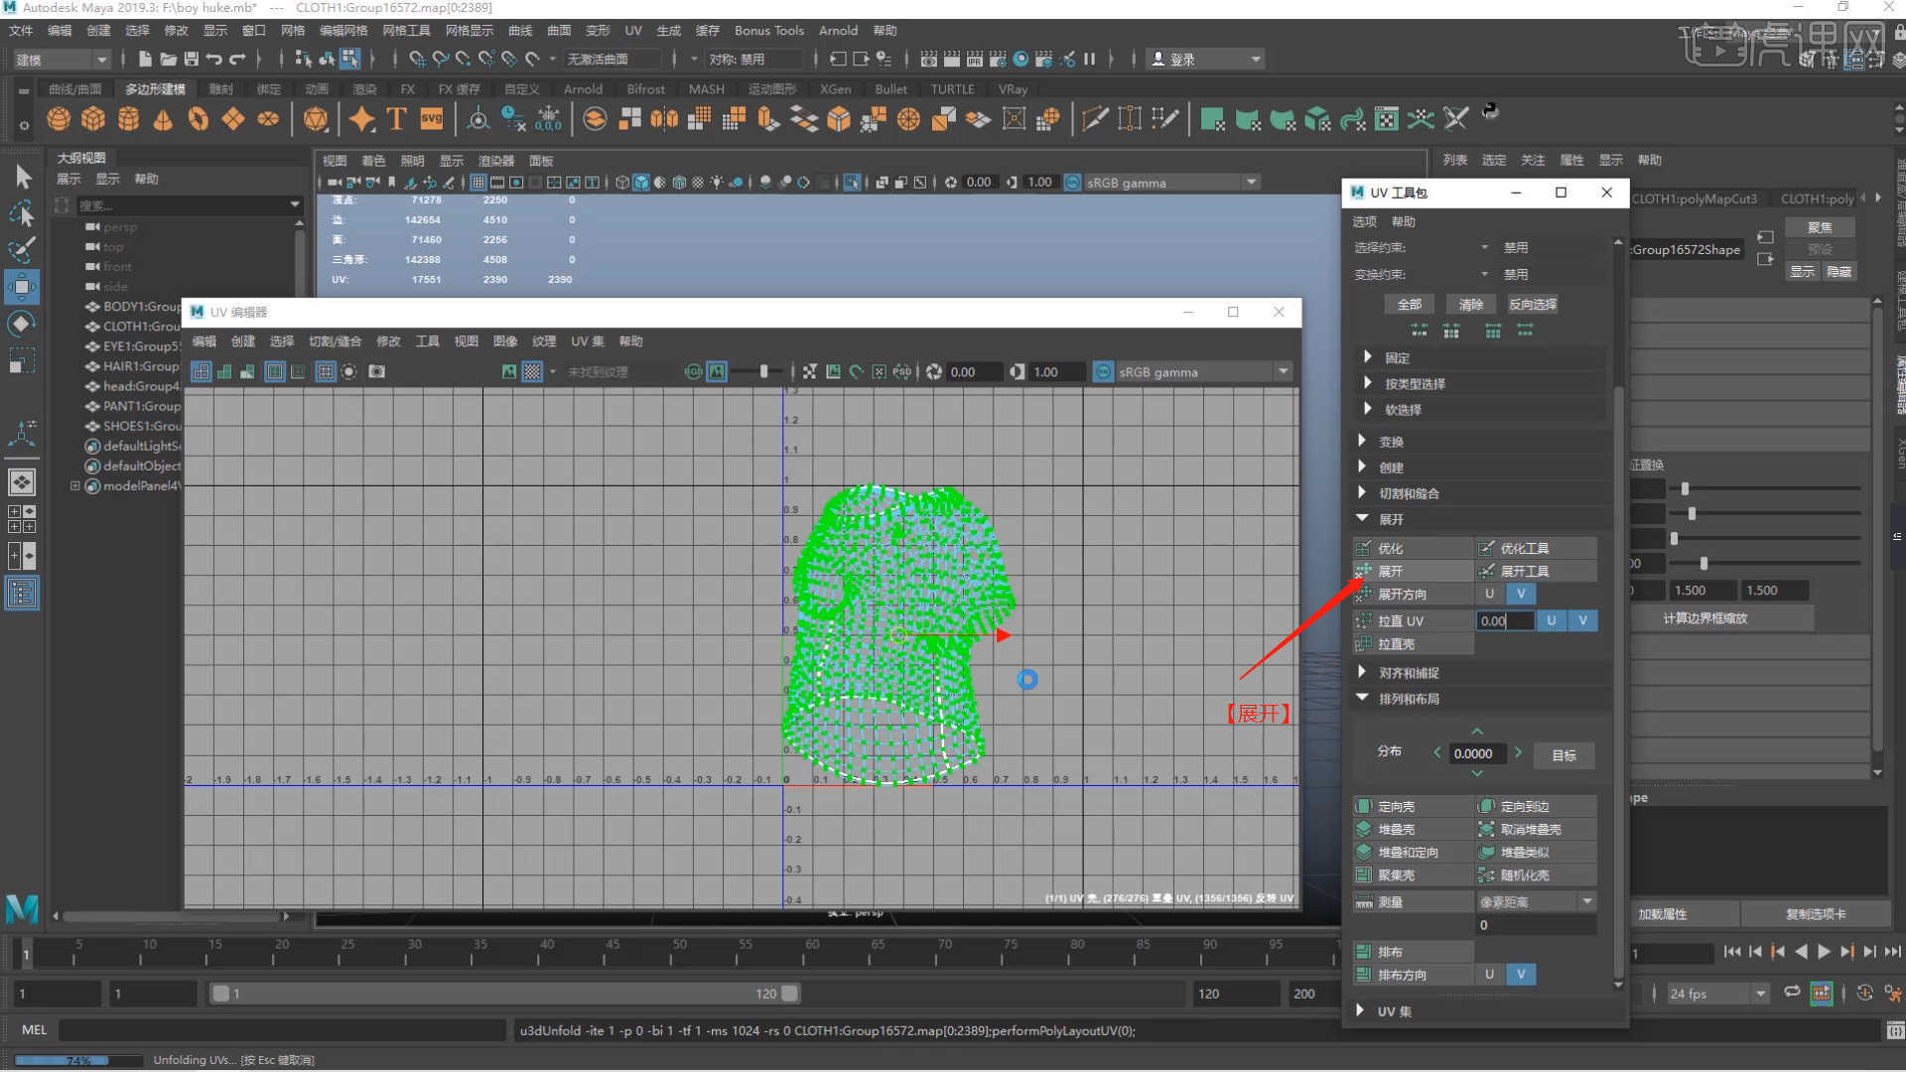The width and height of the screenshot is (1906, 1072).
Task: Click UV editor snapshot camera icon
Action: tap(376, 371)
